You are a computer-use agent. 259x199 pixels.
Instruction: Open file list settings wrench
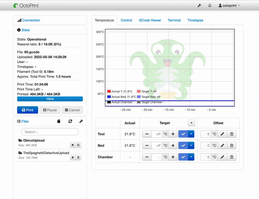coord(81,122)
